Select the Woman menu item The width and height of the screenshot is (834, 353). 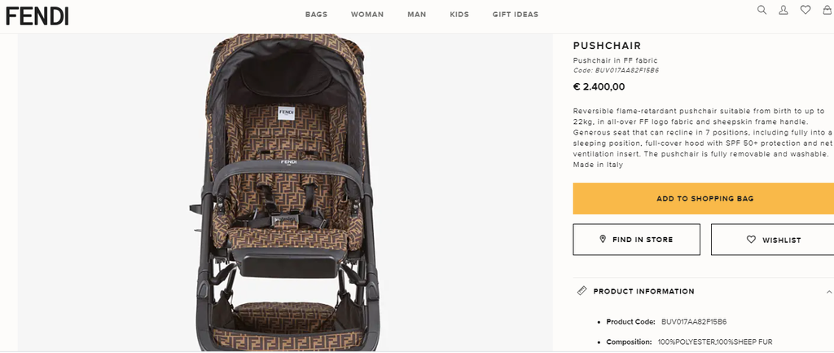pyautogui.click(x=367, y=15)
